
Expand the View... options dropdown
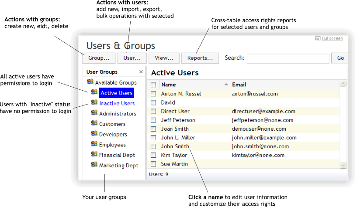164,58
